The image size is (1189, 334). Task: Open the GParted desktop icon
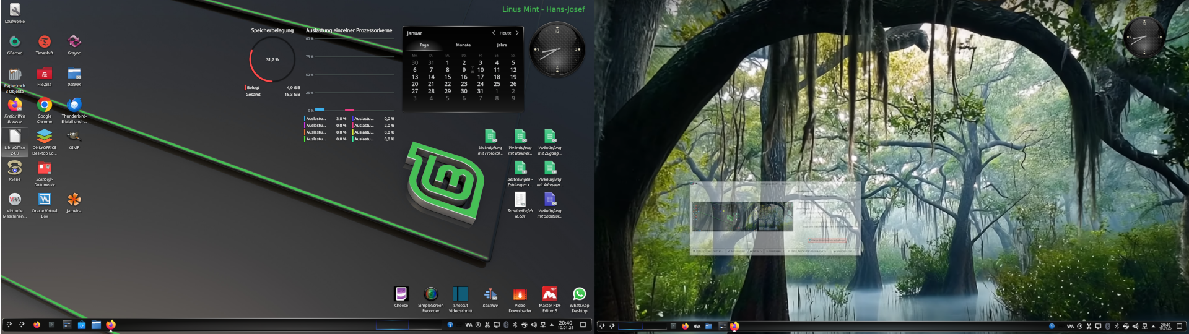(14, 42)
